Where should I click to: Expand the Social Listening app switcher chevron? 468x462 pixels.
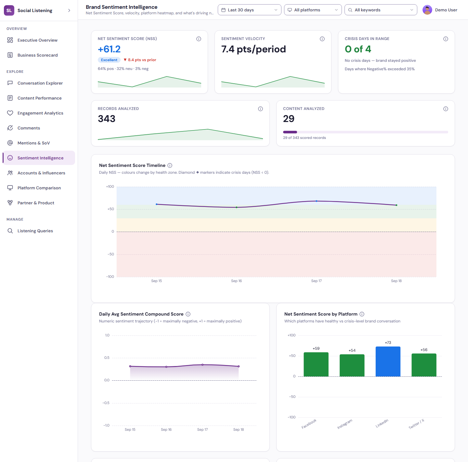(69, 10)
